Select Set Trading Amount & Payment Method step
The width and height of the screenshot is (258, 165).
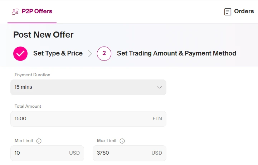(176, 53)
